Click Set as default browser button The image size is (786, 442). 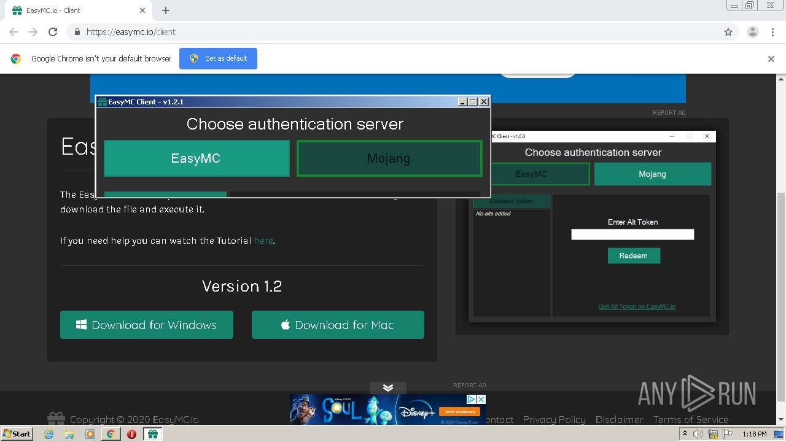[218, 58]
